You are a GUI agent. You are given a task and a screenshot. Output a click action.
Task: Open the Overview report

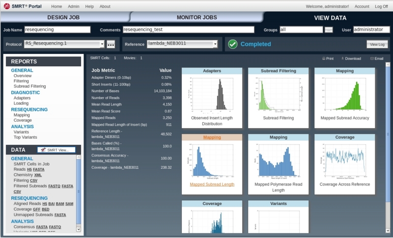click(23, 76)
